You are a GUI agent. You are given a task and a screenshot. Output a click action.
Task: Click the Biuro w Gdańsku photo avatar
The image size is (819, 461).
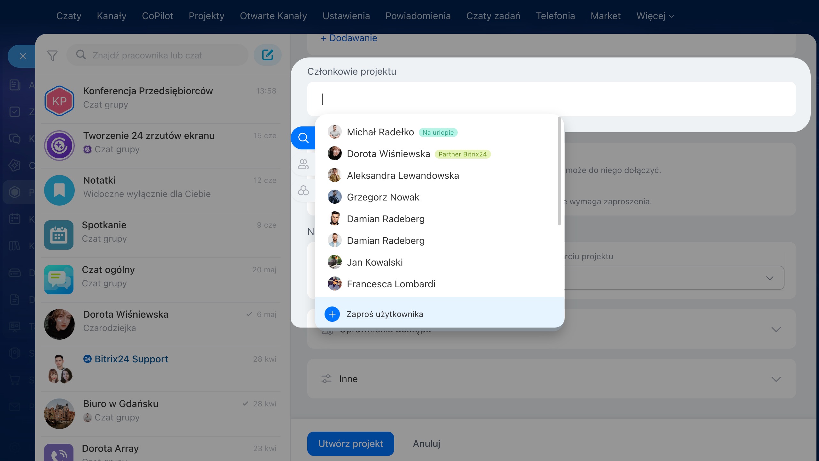59,414
